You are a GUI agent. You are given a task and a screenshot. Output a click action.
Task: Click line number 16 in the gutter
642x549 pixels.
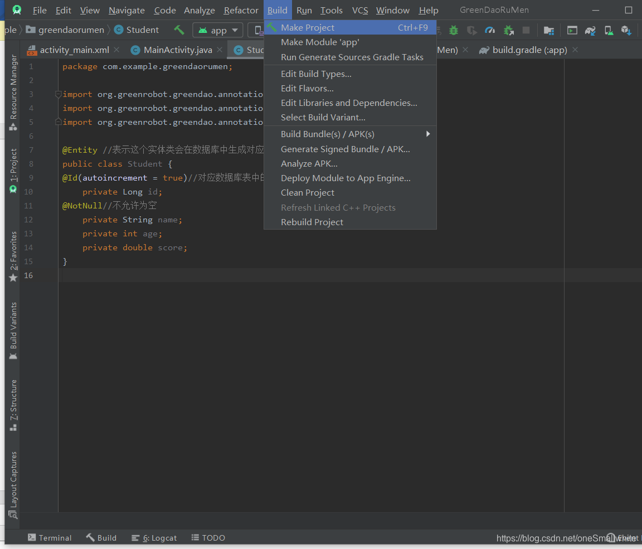pyautogui.click(x=28, y=275)
